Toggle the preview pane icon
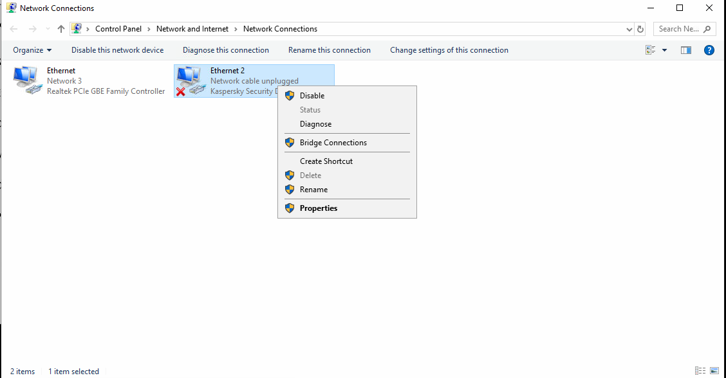726x378 pixels. (686, 50)
